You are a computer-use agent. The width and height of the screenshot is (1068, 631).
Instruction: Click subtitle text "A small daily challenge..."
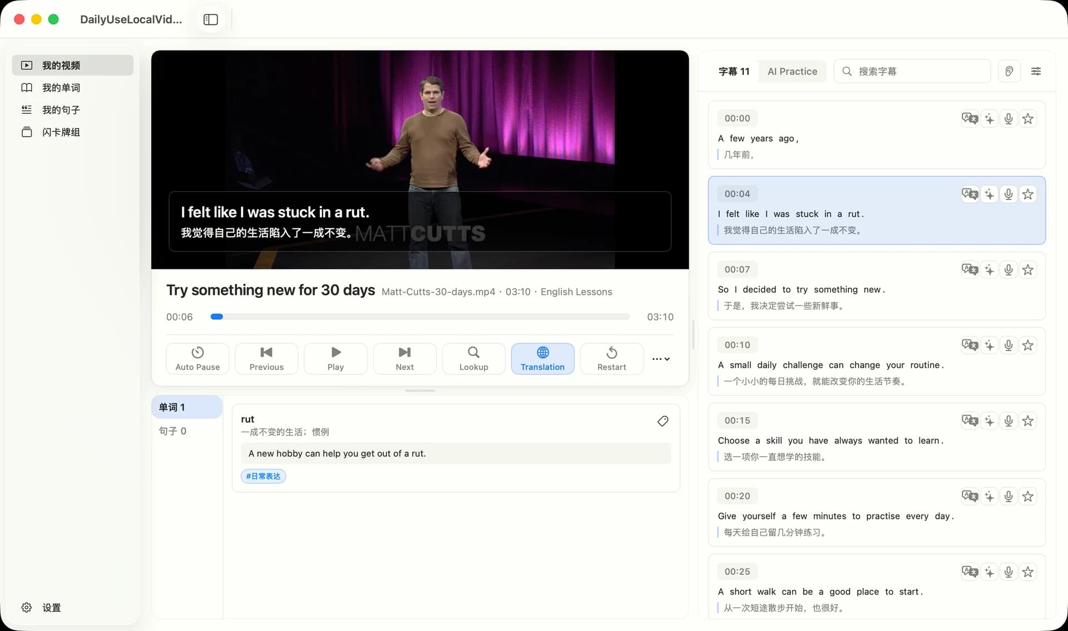click(830, 365)
